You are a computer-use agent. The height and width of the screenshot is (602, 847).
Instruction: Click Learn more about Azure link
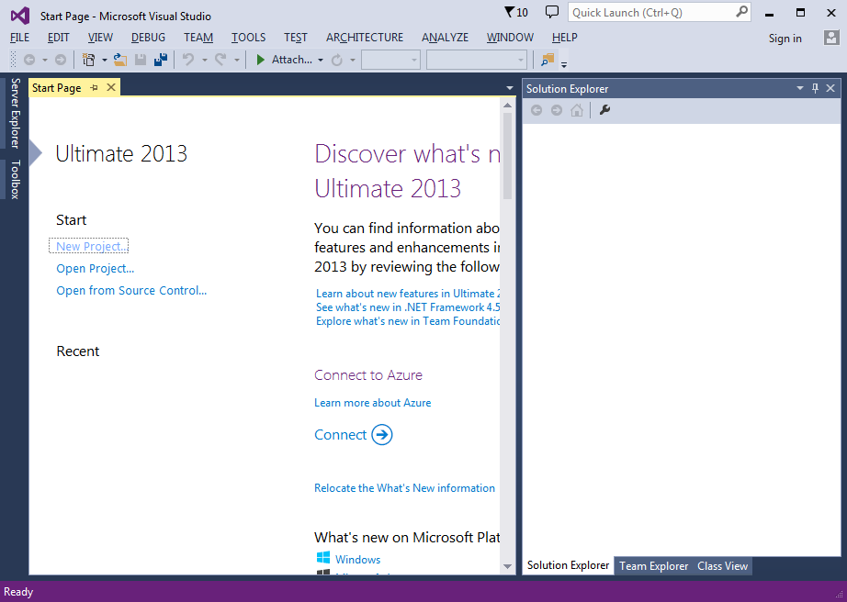pyautogui.click(x=373, y=403)
